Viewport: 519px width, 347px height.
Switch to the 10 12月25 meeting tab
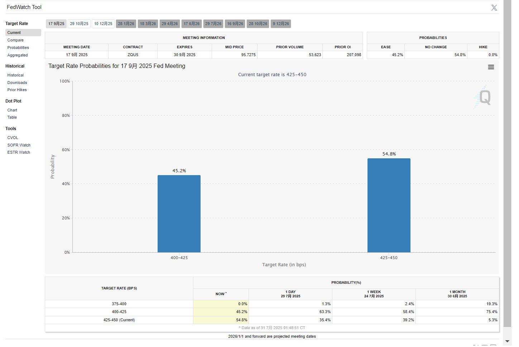(103, 24)
